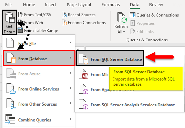The image size is (185, 128).
Task: Click the Get Data database icon
Action: point(10,18)
